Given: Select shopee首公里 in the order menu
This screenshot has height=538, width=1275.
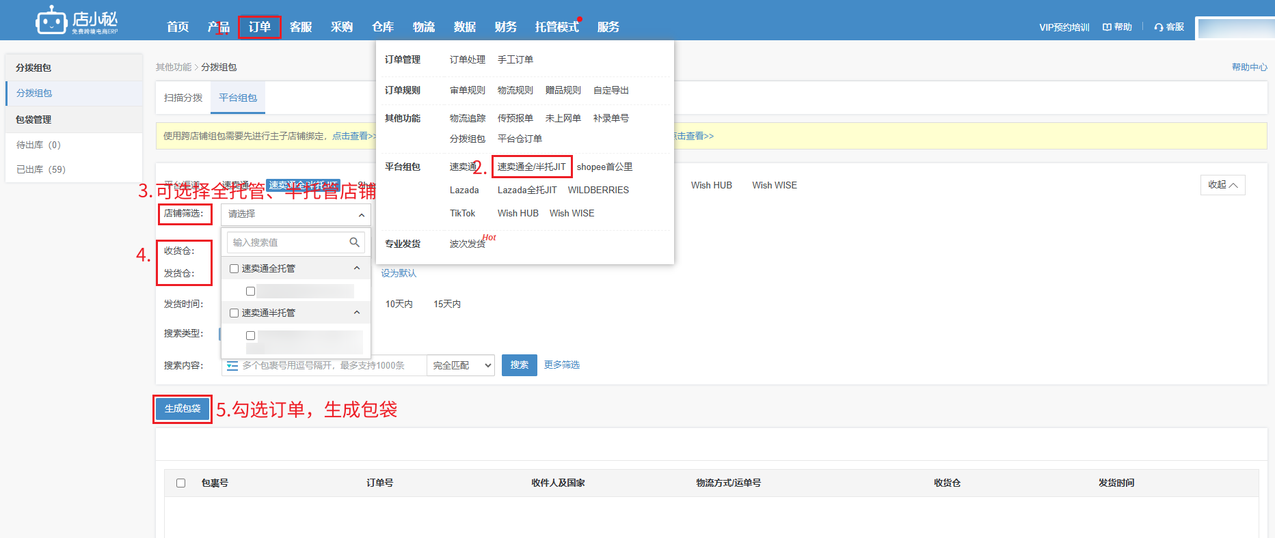Looking at the screenshot, I should pos(605,167).
